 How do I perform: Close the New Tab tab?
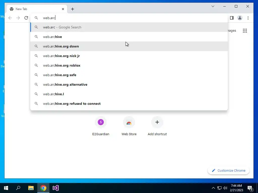pos(63,9)
